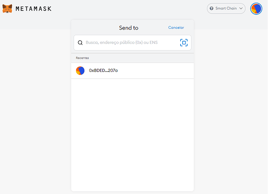Image resolution: width=268 pixels, height=194 pixels.
Task: Click the orange-blue account identicon in header
Action: (256, 9)
